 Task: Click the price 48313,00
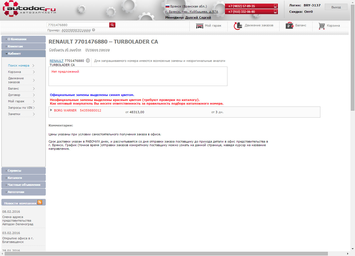click(x=137, y=112)
